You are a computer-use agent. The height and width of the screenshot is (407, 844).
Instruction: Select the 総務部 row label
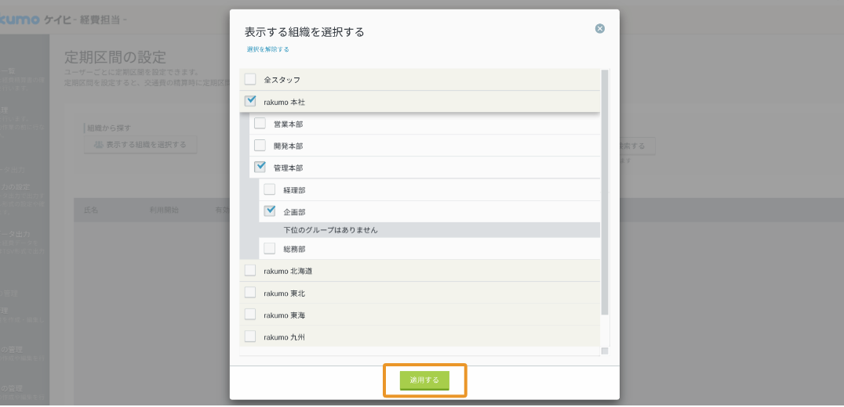[294, 250]
